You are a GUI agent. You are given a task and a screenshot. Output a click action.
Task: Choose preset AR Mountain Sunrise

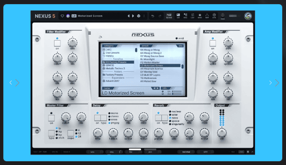click(151, 69)
